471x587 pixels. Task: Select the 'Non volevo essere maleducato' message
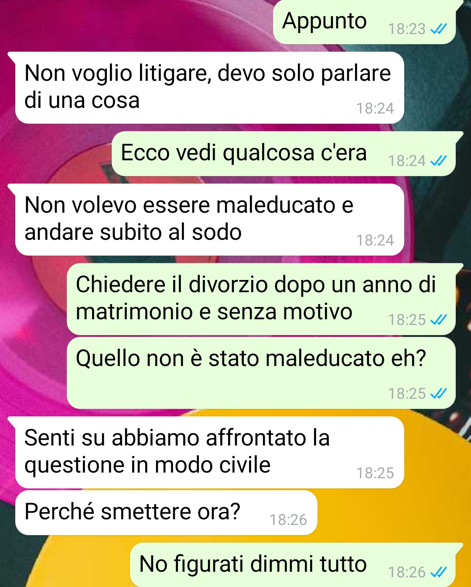point(209,219)
